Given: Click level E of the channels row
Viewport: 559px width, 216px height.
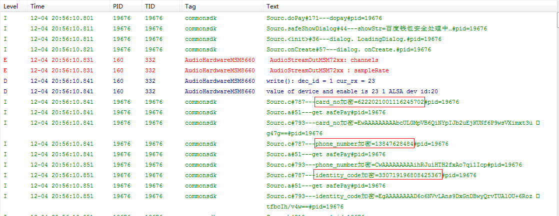Looking at the screenshot, I should pyautogui.click(x=5, y=60).
